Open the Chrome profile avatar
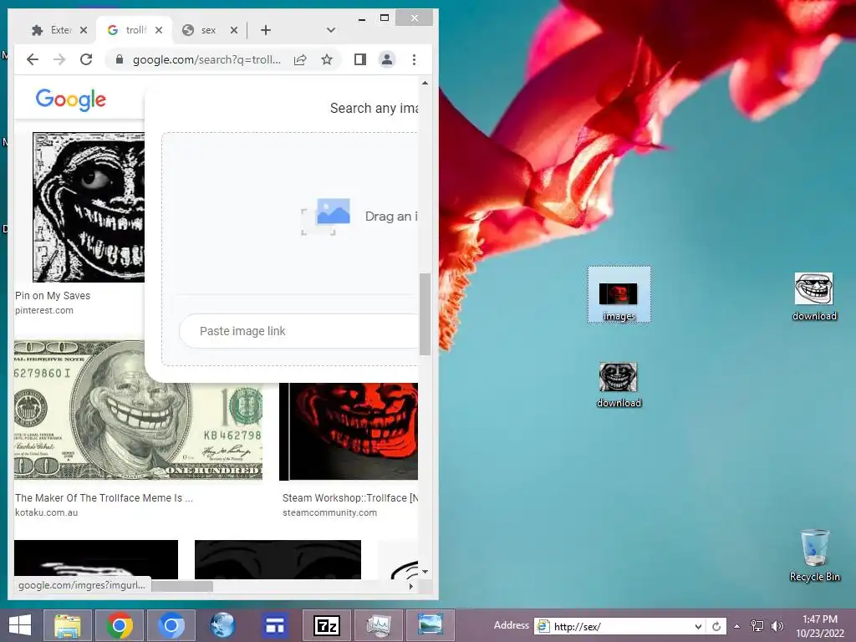The width and height of the screenshot is (856, 642). [387, 59]
